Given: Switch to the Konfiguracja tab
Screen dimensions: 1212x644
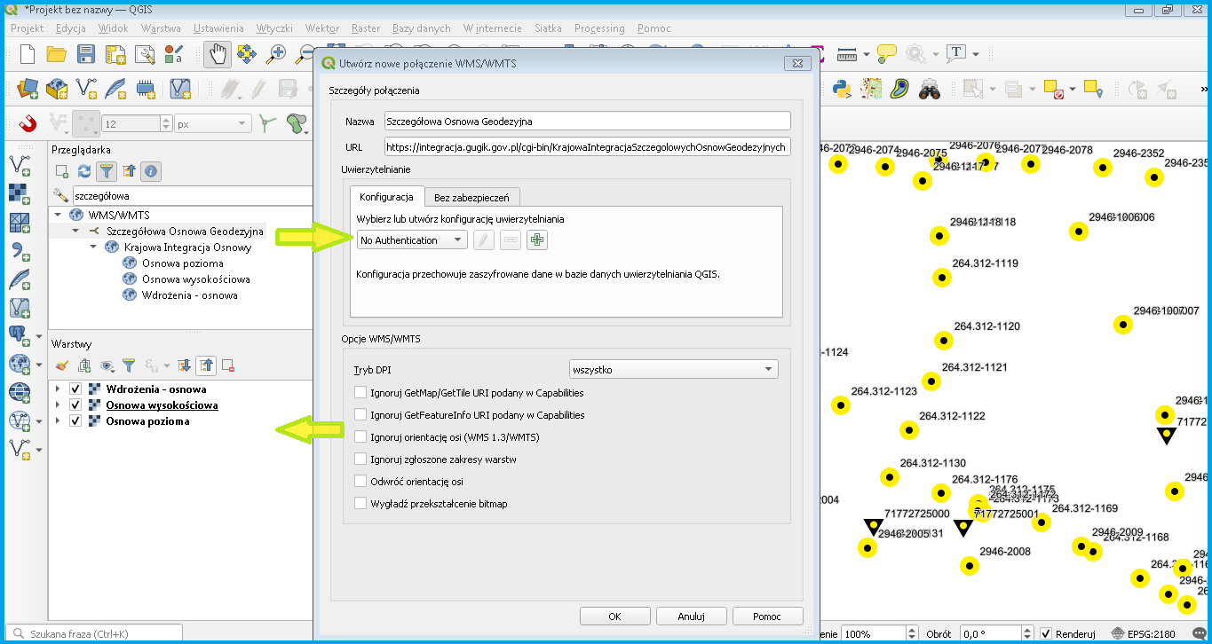Looking at the screenshot, I should pyautogui.click(x=386, y=197).
